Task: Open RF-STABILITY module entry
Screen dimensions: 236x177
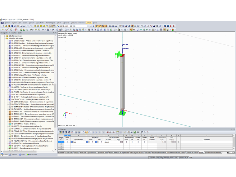Action: pos(25,143)
